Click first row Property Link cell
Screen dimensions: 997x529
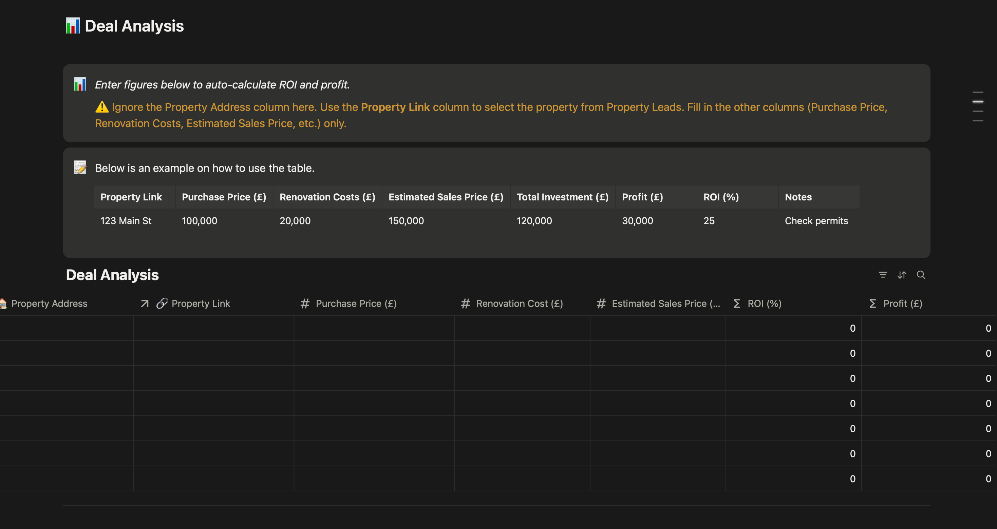(214, 328)
